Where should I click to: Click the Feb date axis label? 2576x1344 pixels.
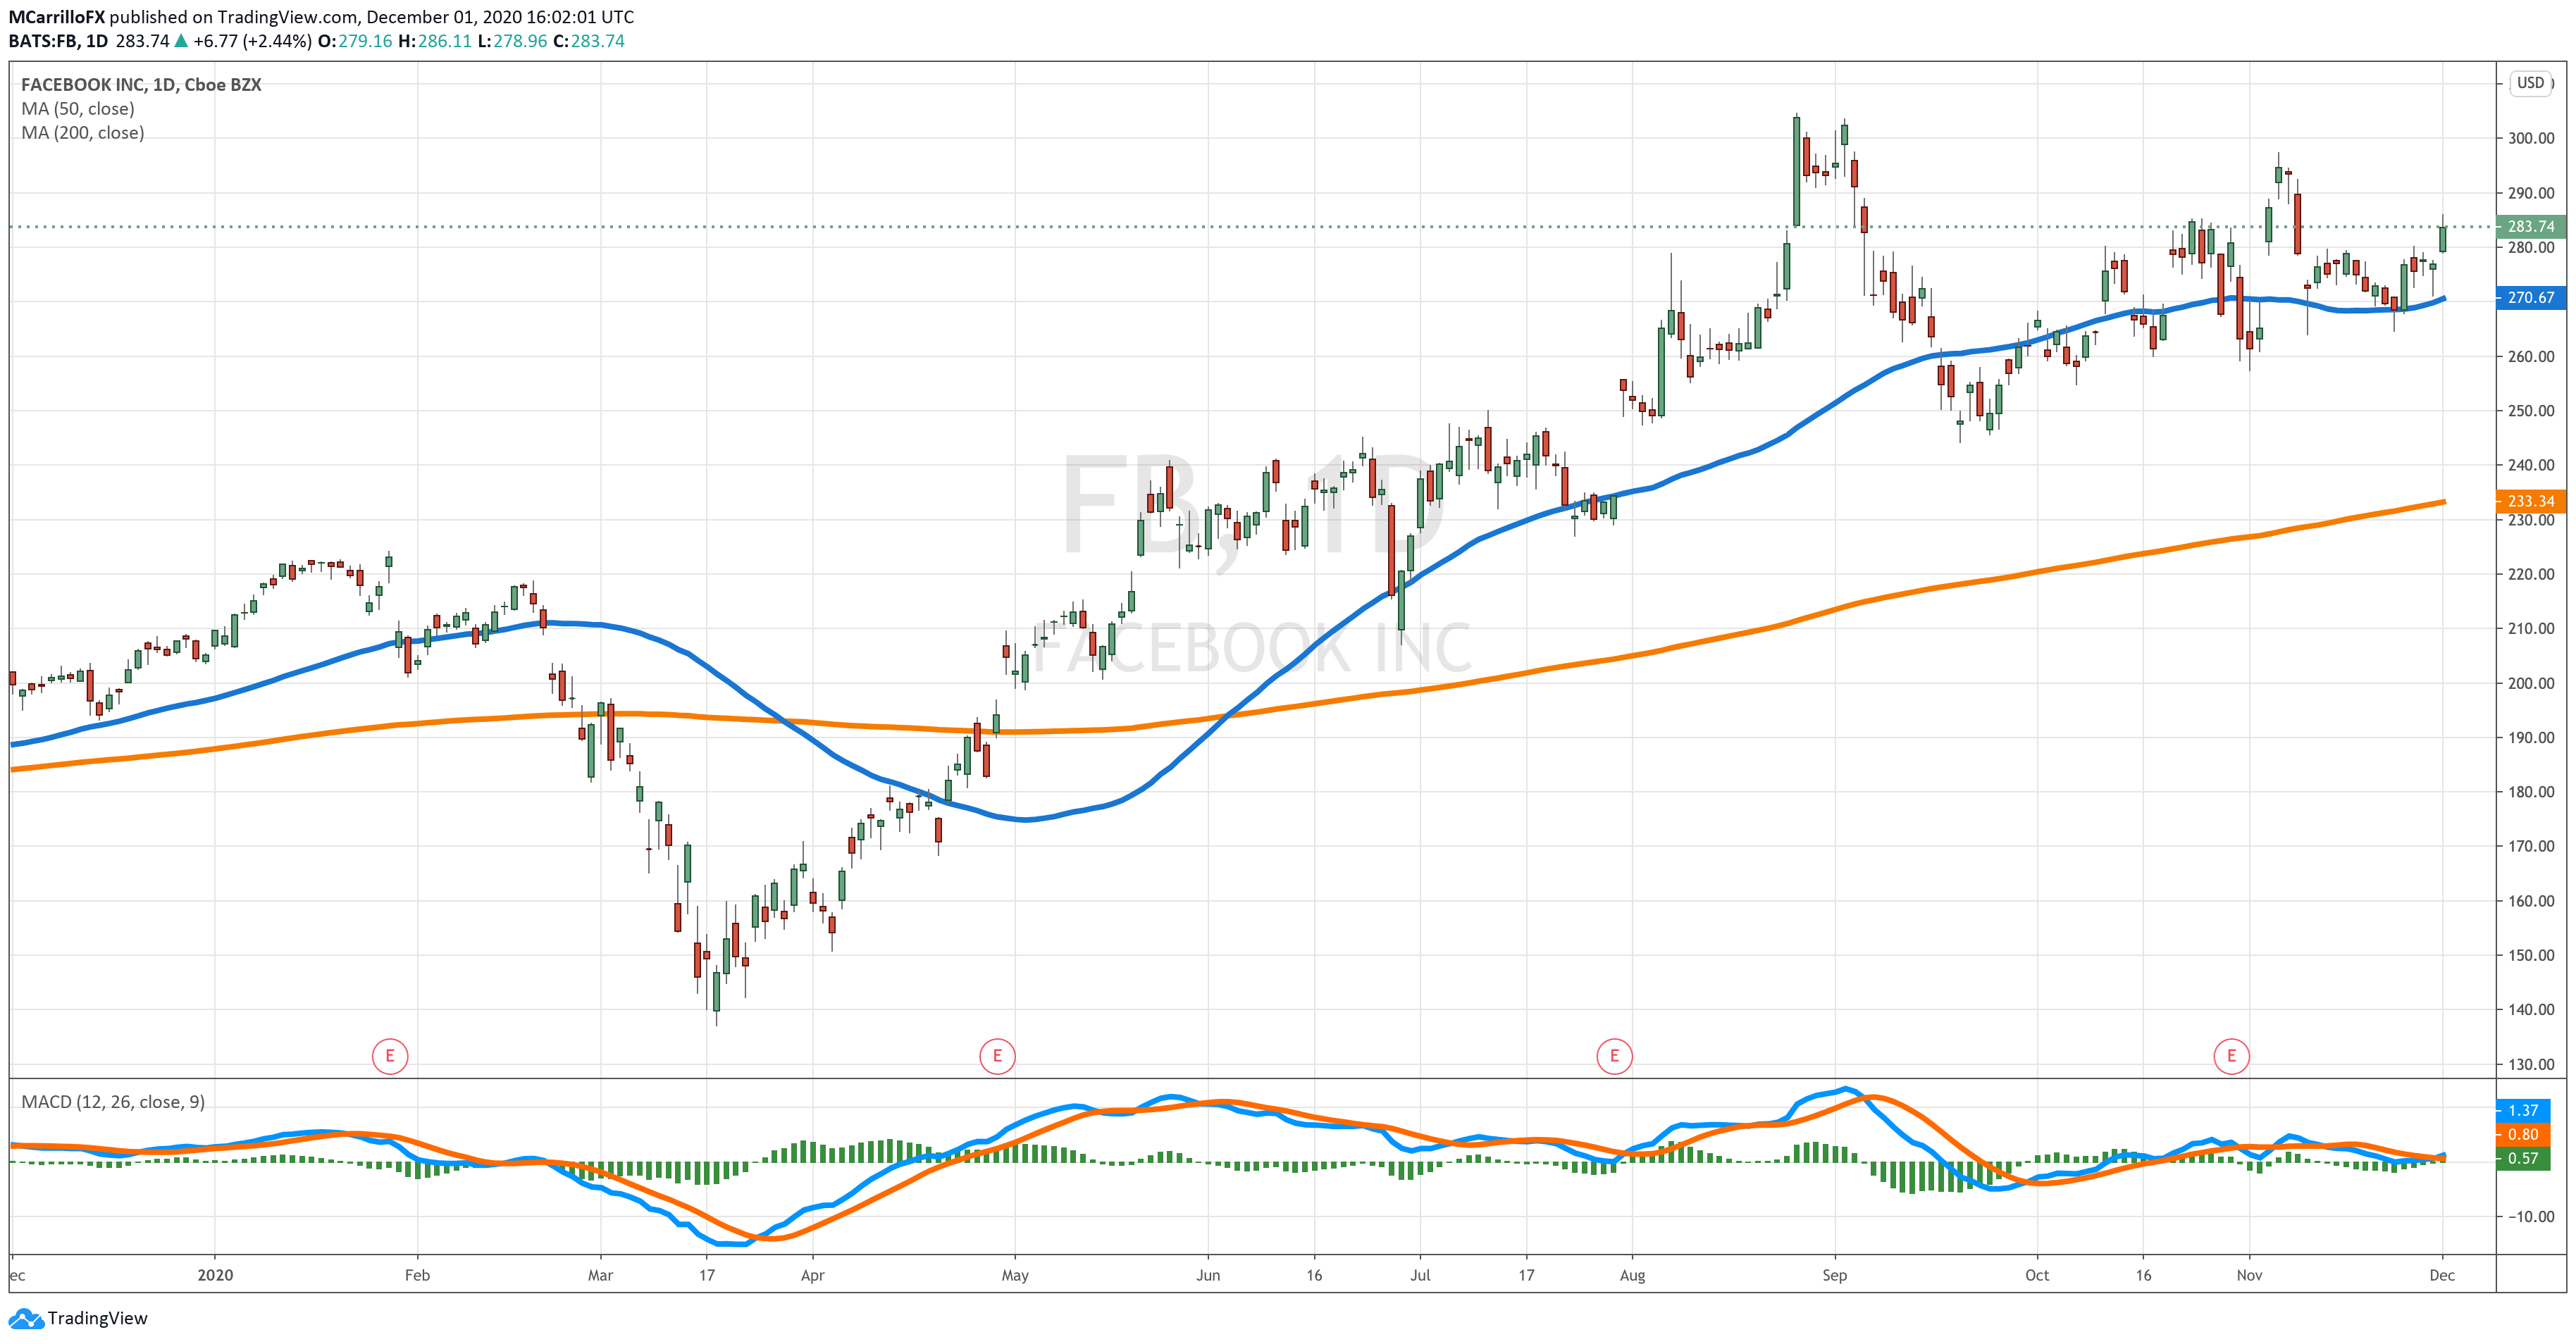click(417, 1275)
